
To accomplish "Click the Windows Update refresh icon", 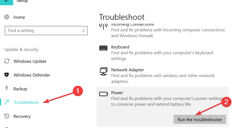I will [7, 61].
